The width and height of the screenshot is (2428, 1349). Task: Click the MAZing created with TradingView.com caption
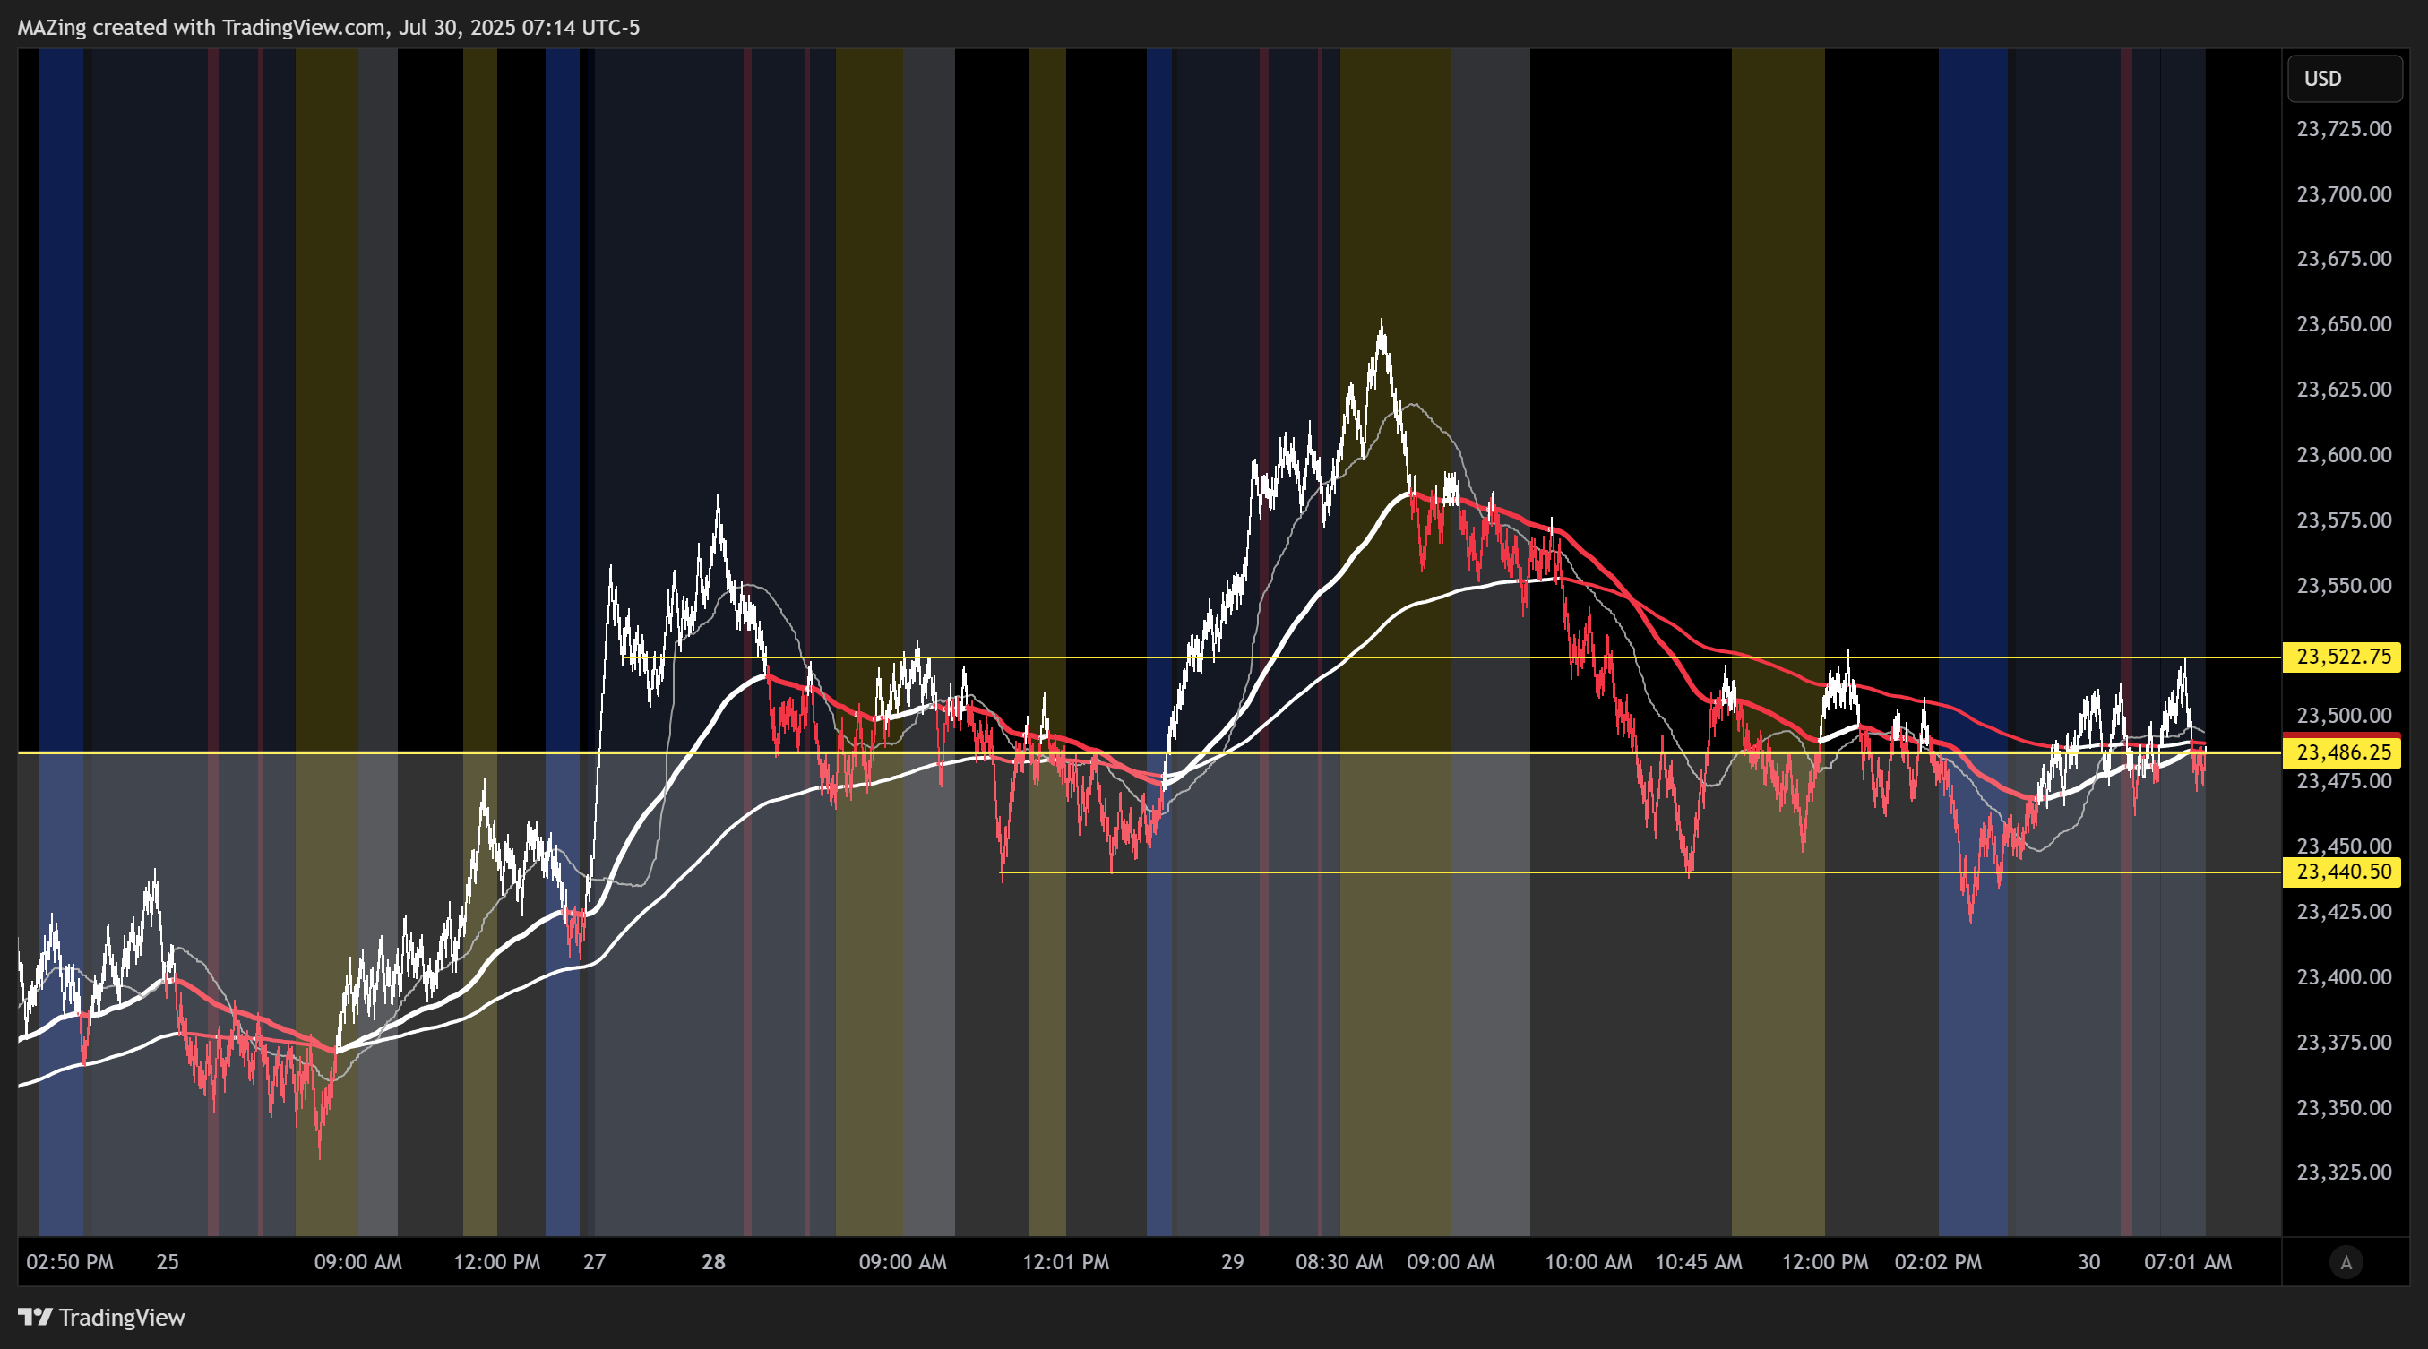point(328,27)
